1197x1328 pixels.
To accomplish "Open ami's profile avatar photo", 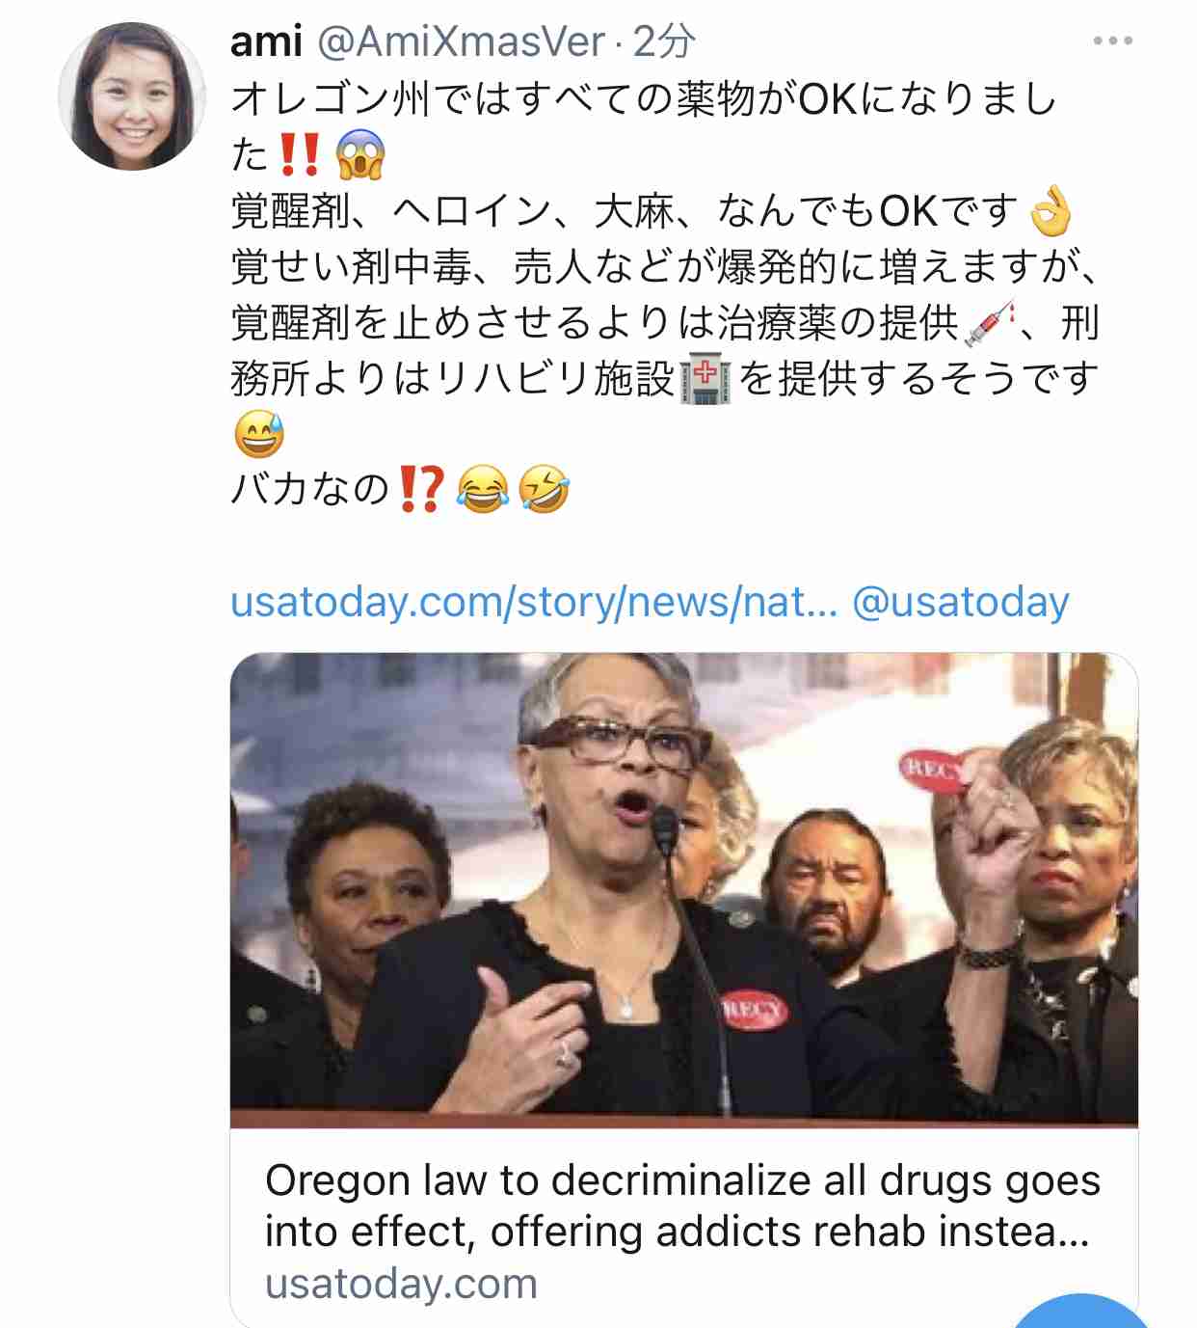I will coord(133,97).
